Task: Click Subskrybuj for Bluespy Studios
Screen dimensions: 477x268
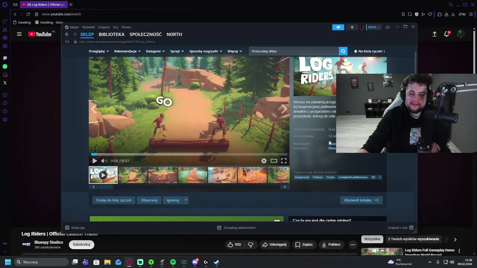Action: pos(82,245)
